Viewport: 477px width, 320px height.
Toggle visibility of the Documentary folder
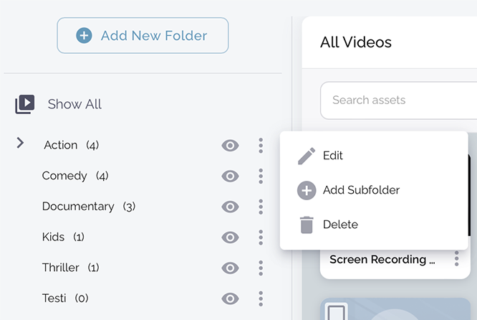click(x=230, y=207)
